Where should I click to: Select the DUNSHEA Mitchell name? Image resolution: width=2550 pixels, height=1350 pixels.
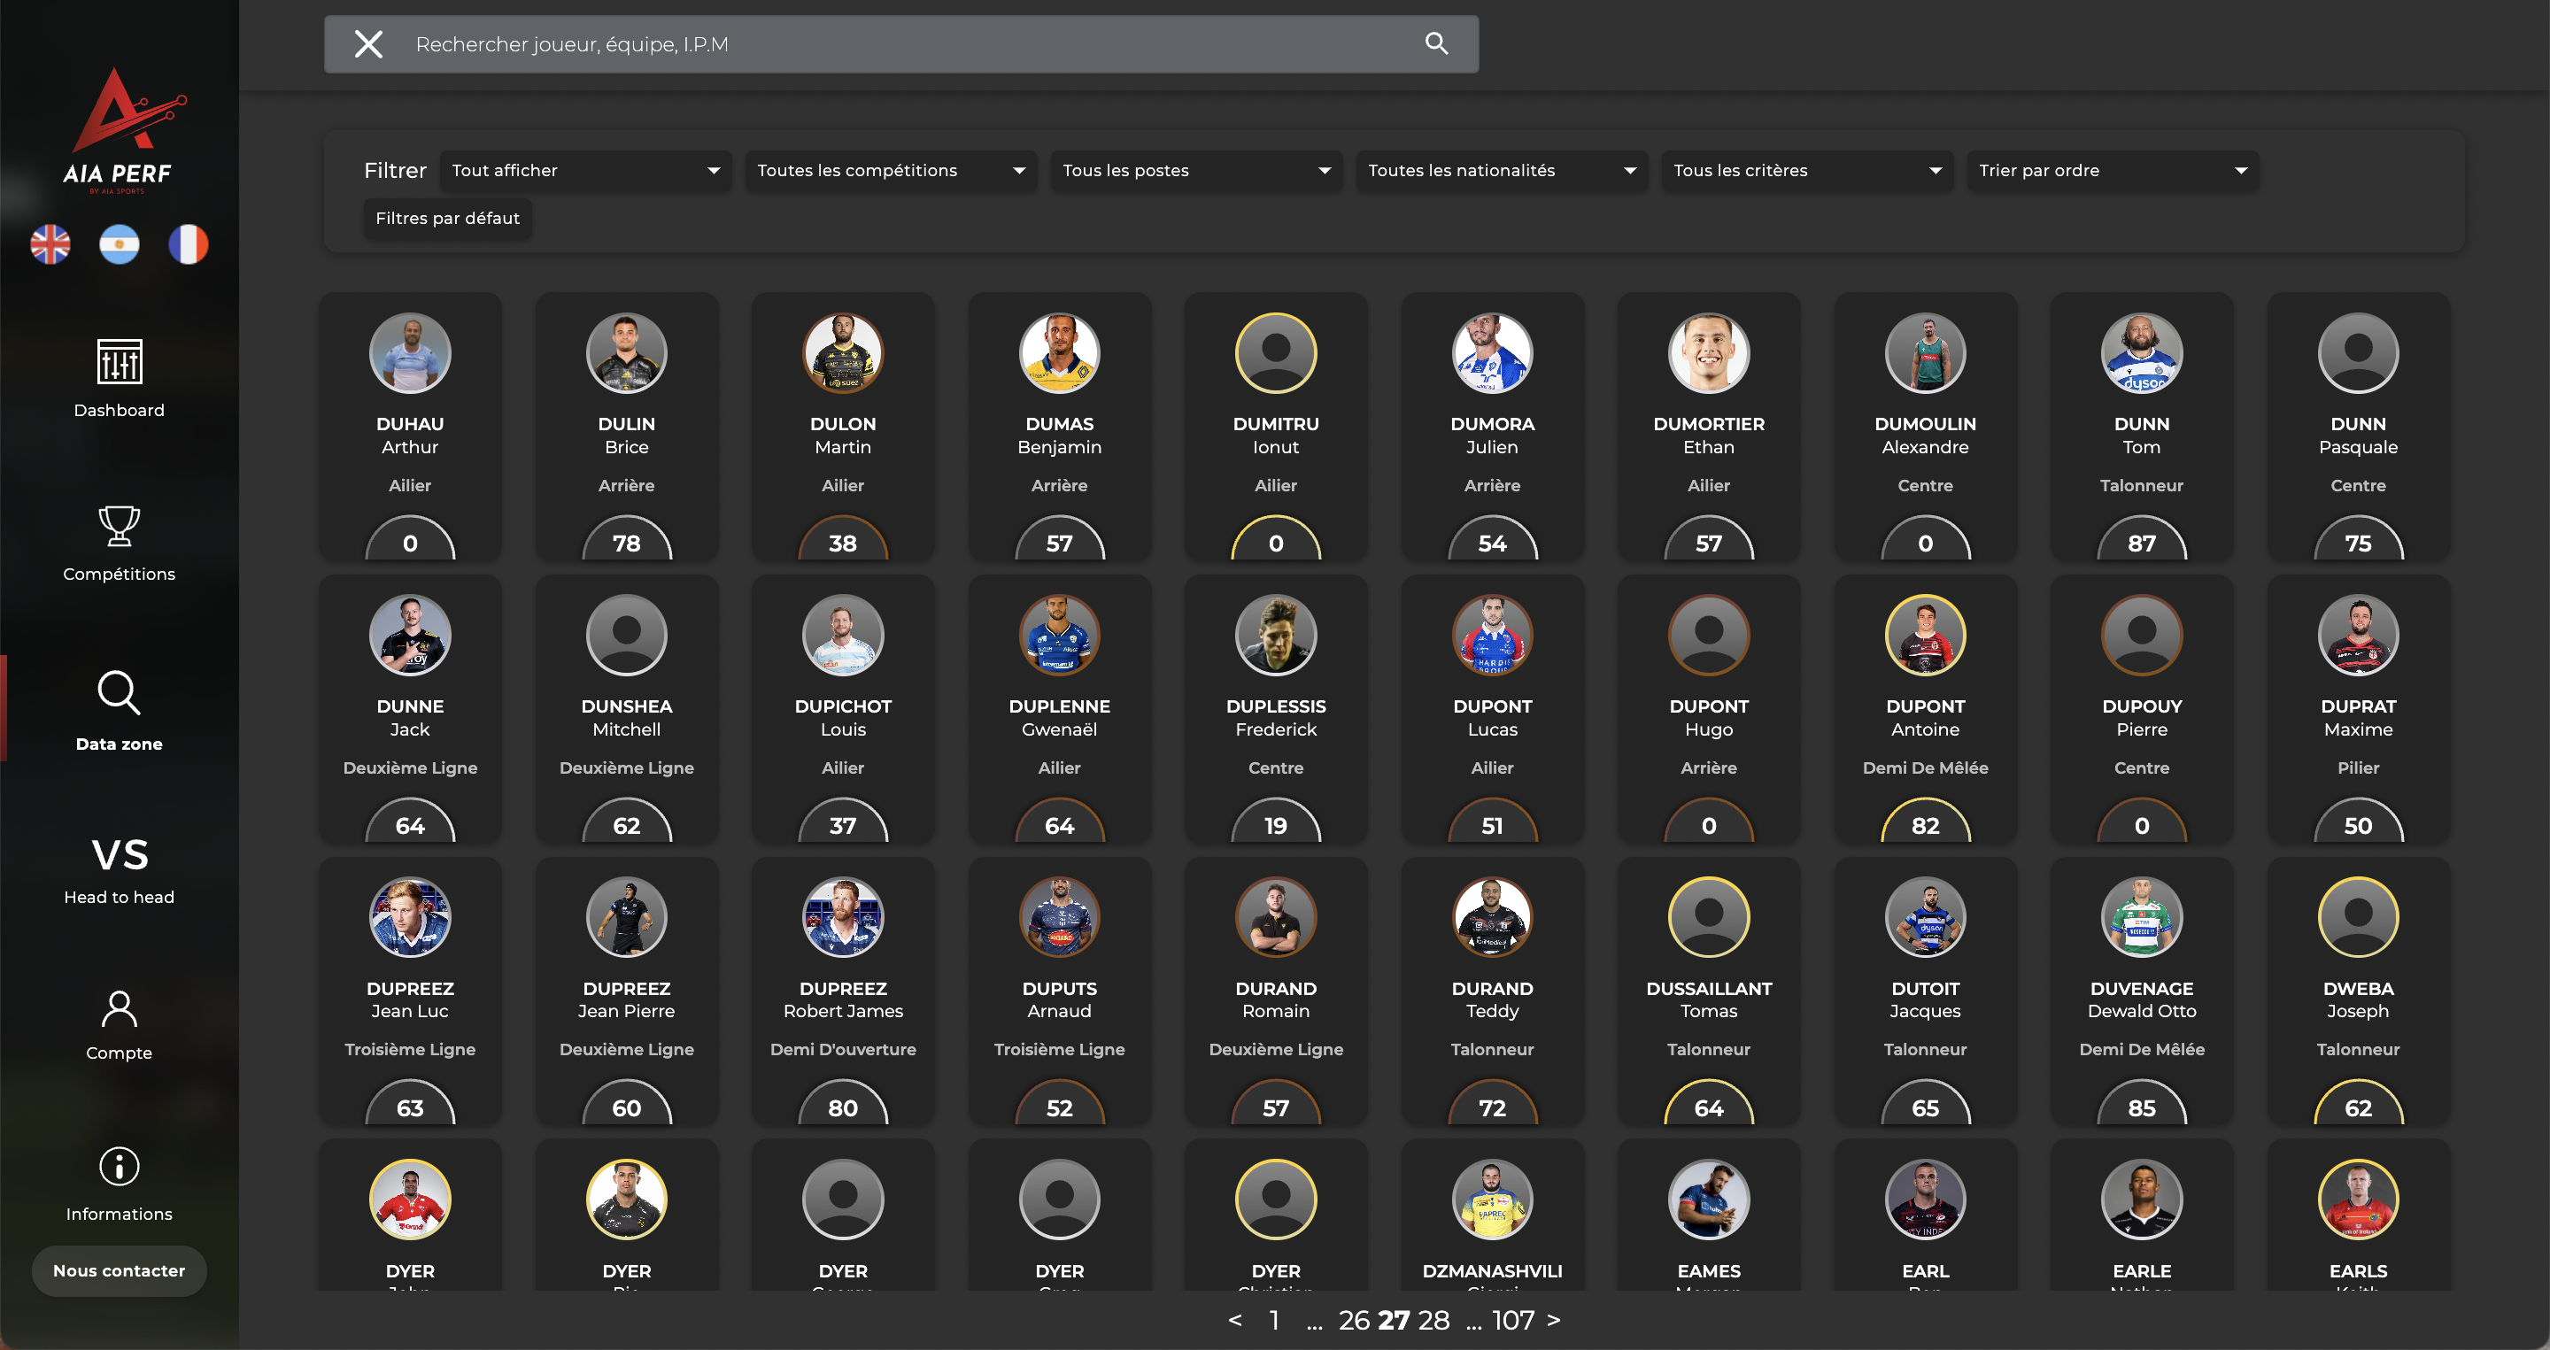627,718
